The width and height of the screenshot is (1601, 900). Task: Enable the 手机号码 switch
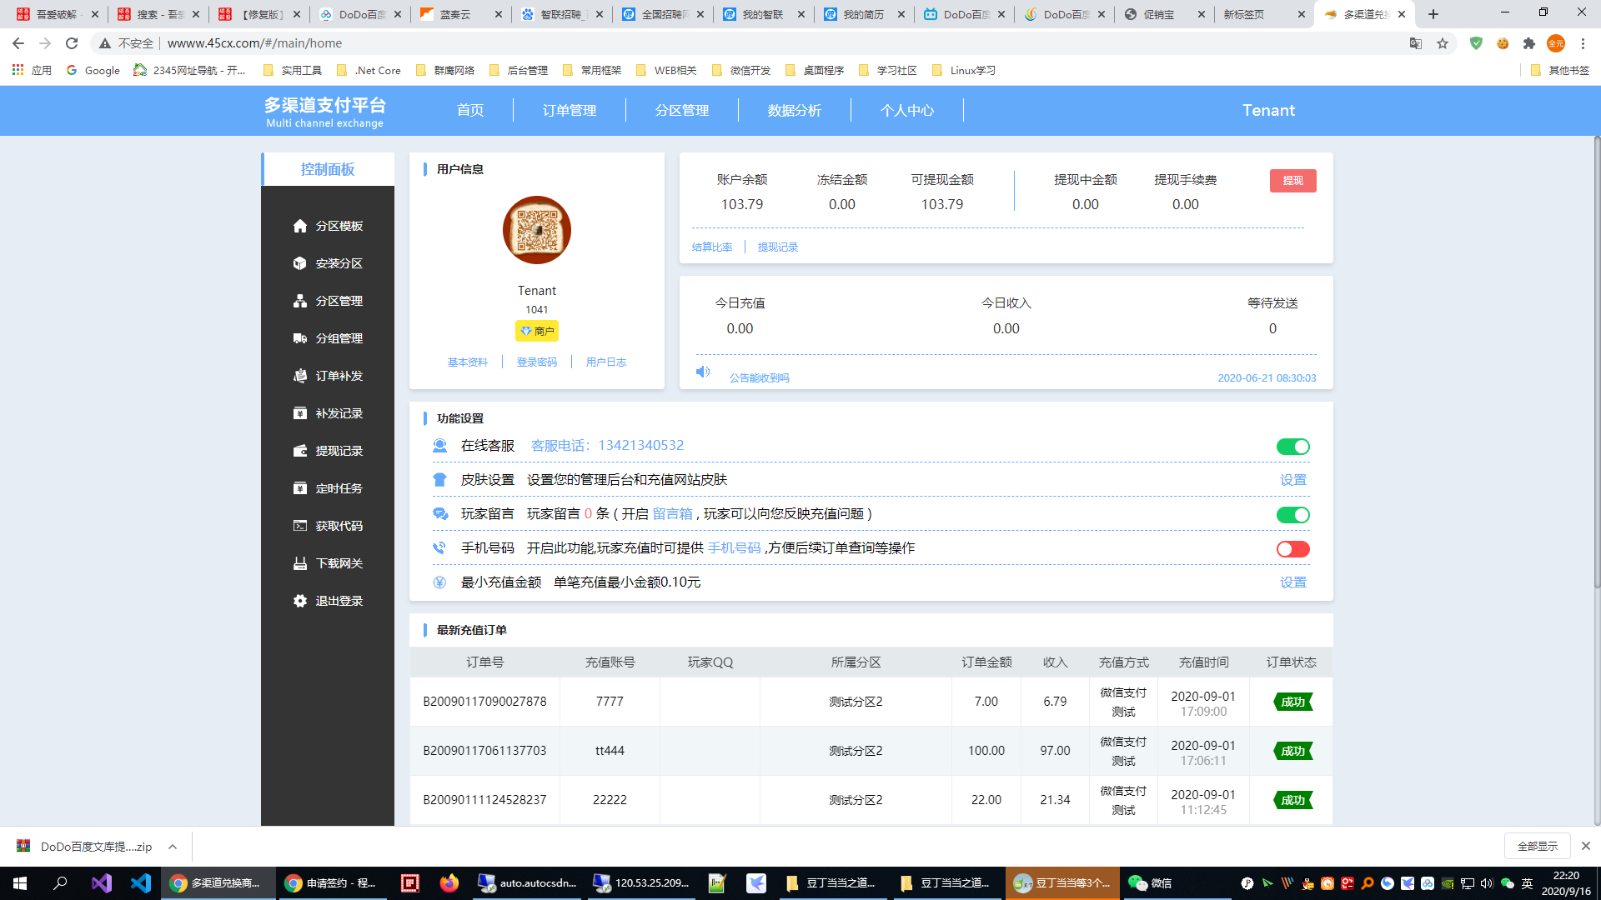pyautogui.click(x=1293, y=549)
